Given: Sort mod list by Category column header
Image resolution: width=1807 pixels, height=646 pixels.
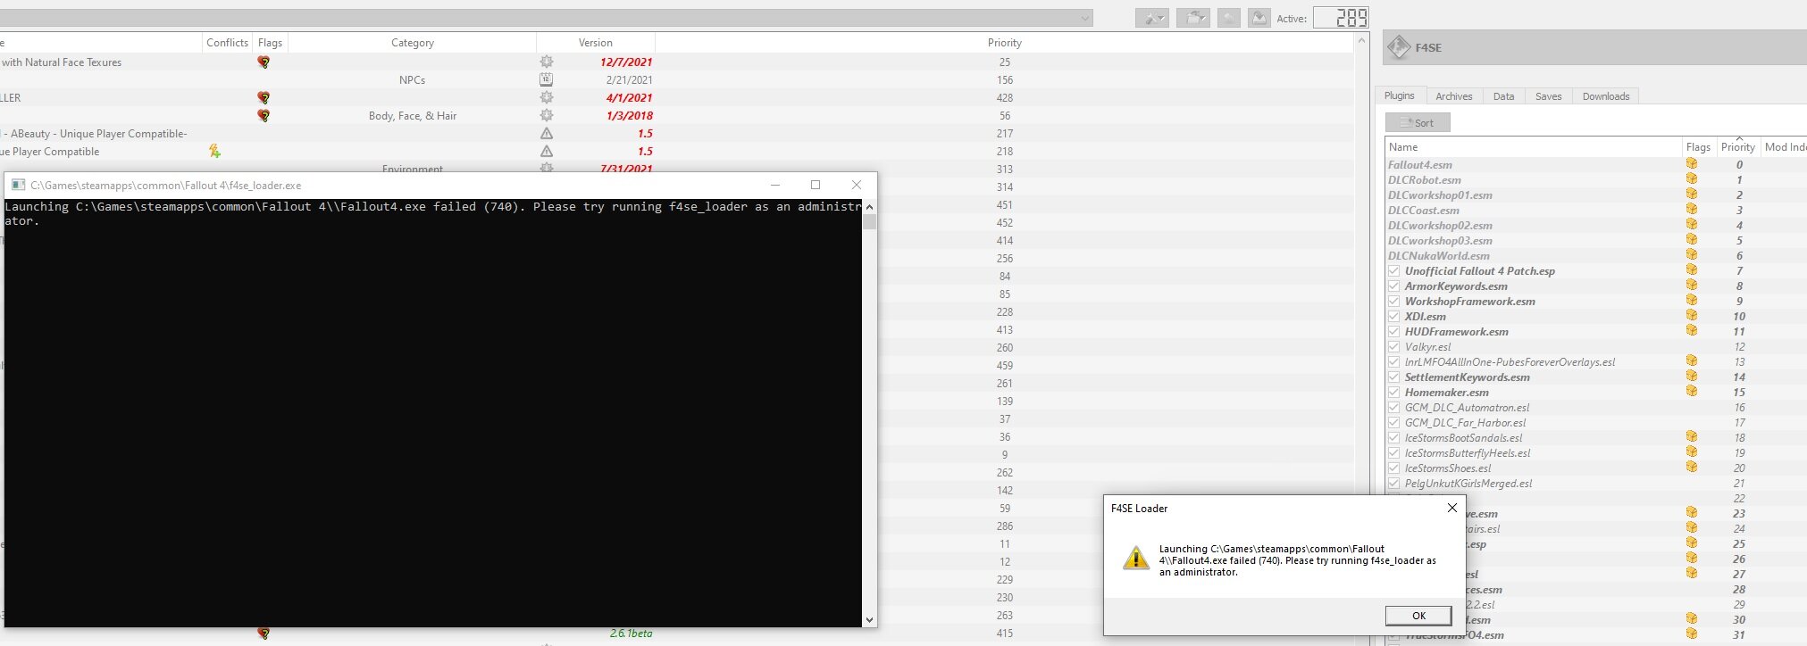Looking at the screenshot, I should 412,43.
